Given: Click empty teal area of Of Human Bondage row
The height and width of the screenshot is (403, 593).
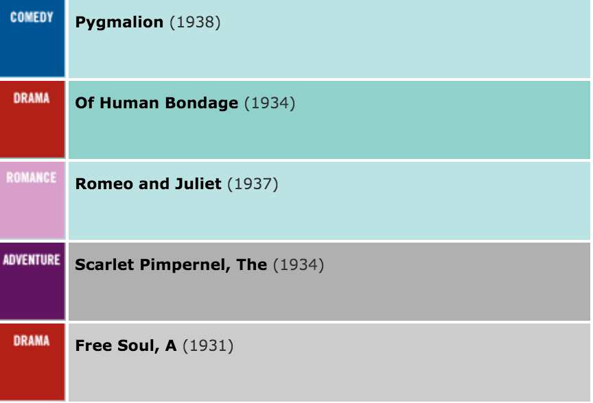Looking at the screenshot, I should tap(412, 130).
